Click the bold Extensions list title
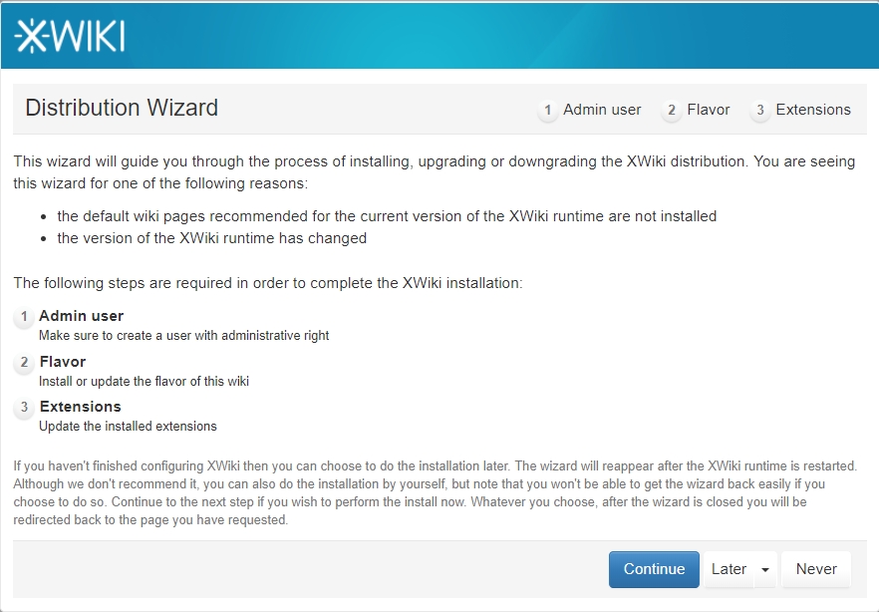Screen dimensions: 879x612 (x=80, y=407)
